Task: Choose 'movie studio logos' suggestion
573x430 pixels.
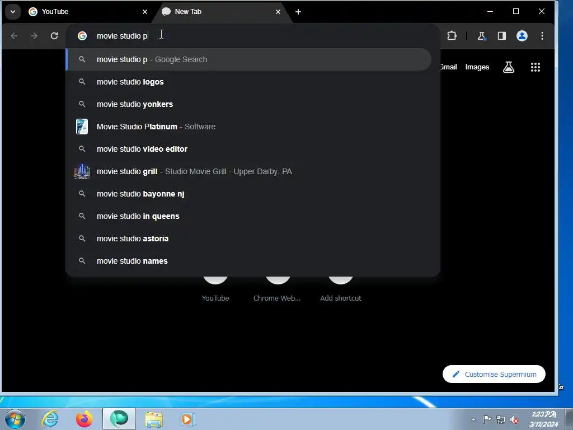Action: (x=248, y=82)
